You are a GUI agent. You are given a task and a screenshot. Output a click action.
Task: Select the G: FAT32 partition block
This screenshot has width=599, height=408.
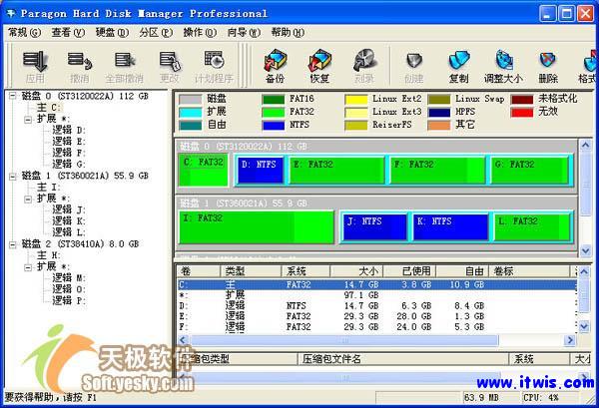530,170
